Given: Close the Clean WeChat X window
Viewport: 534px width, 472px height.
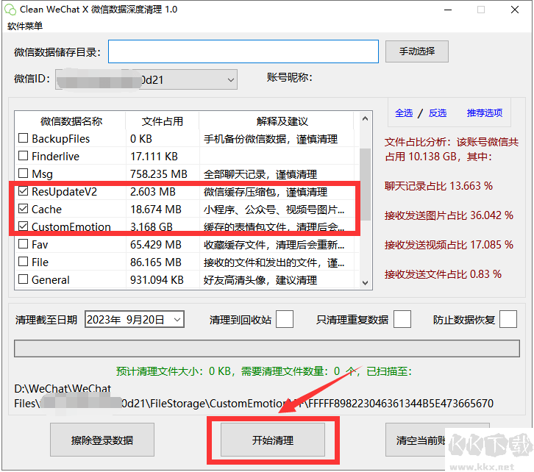Looking at the screenshot, I should [x=515, y=10].
